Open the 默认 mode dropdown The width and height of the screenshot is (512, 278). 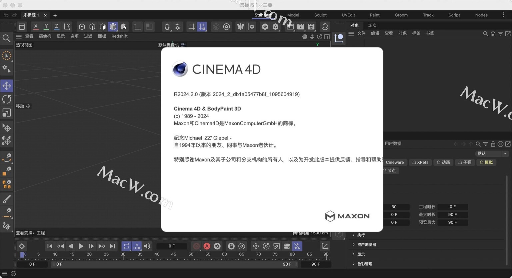(x=492, y=153)
